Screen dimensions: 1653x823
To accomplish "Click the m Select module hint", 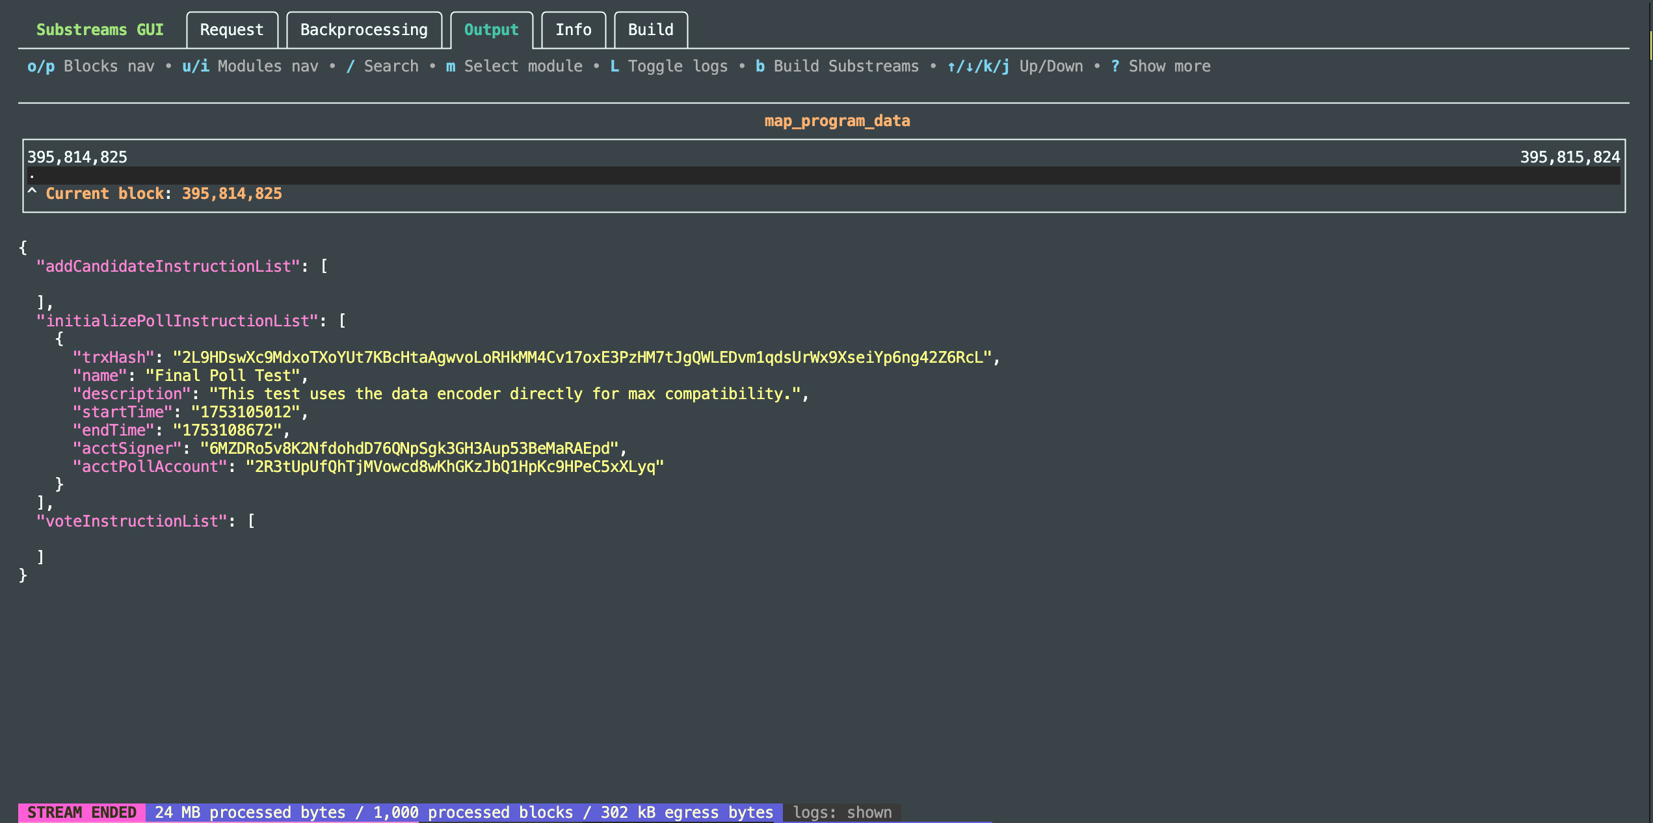I will point(514,66).
